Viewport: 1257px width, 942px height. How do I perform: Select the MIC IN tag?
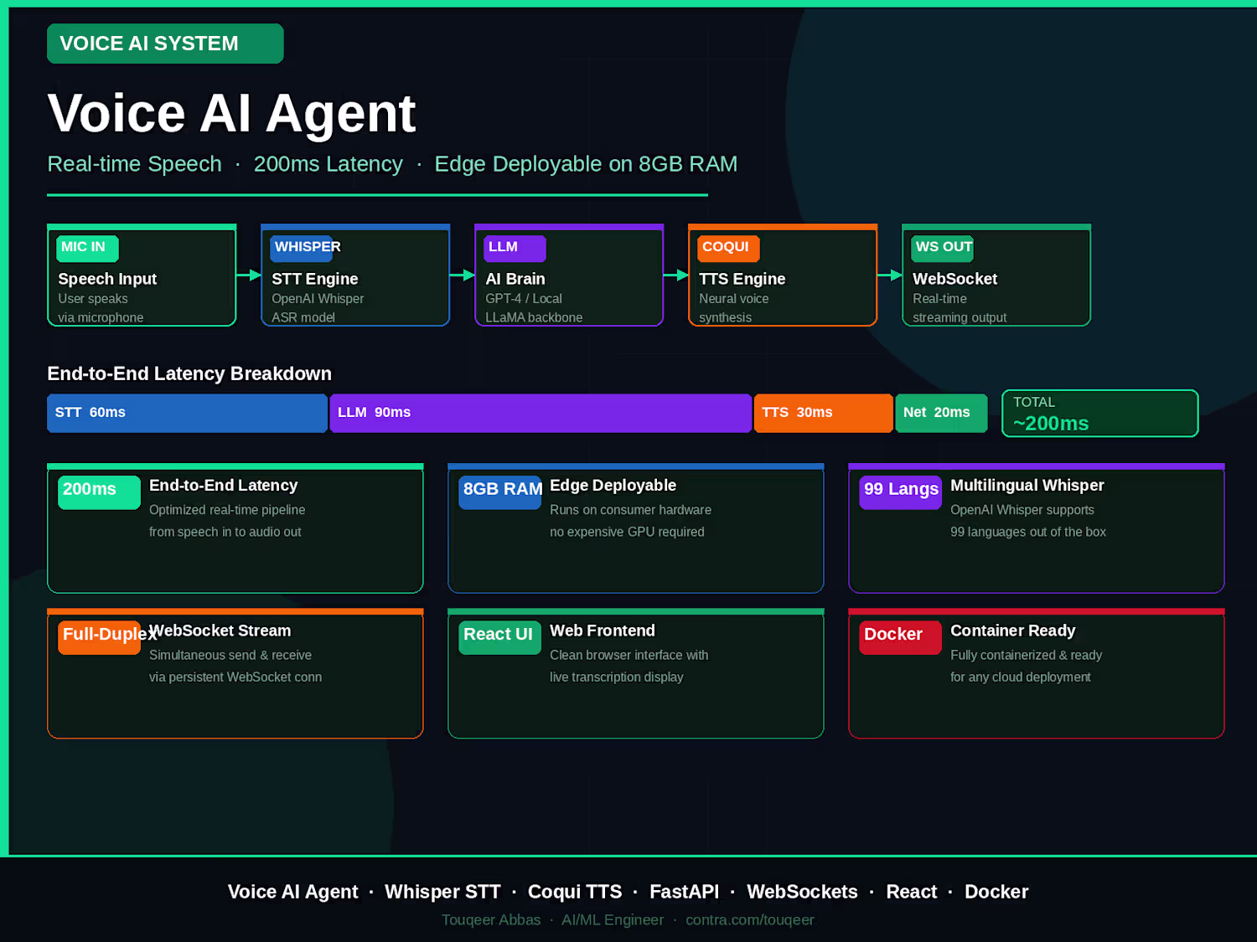click(88, 248)
